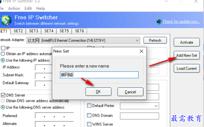
Task: Close the New Set dialog with X
Action: [x=142, y=51]
